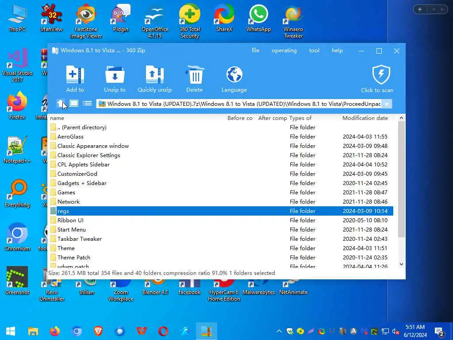Click the archive path address field
The width and height of the screenshot is (453, 340).
tap(239, 104)
